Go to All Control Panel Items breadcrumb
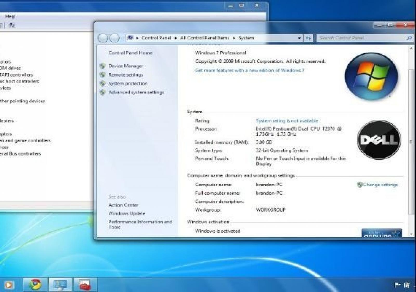 coord(205,38)
